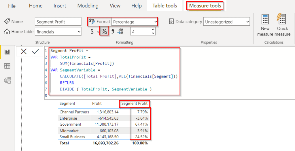This screenshot has height=151, width=295.
Task: Create a Quick measure
Action: [282, 25]
